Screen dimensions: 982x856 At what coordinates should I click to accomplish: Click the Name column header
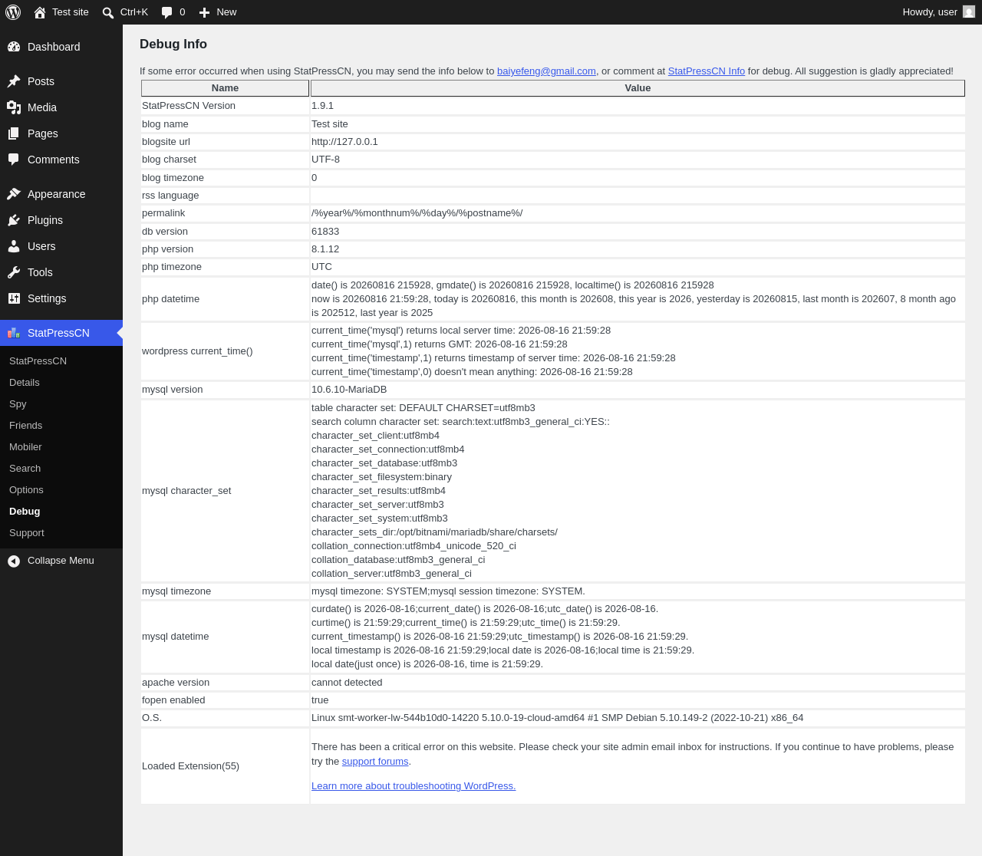225,88
